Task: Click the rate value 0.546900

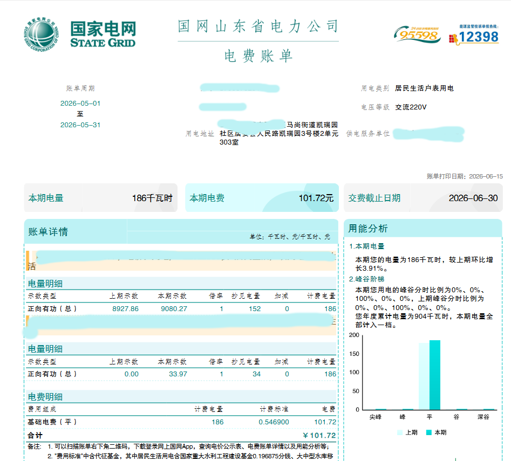Action: coord(274,422)
